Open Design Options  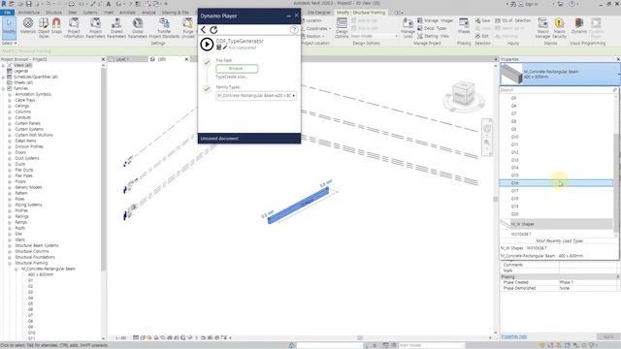tap(342, 27)
